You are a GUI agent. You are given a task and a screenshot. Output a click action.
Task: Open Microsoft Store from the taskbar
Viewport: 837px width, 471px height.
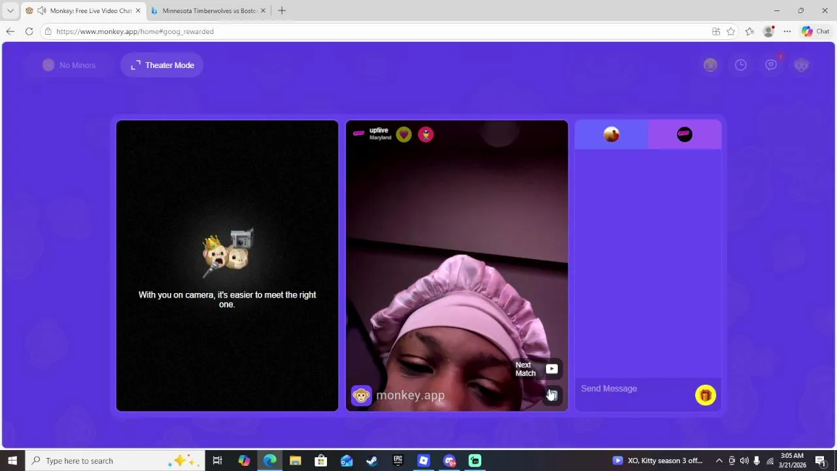coord(320,461)
